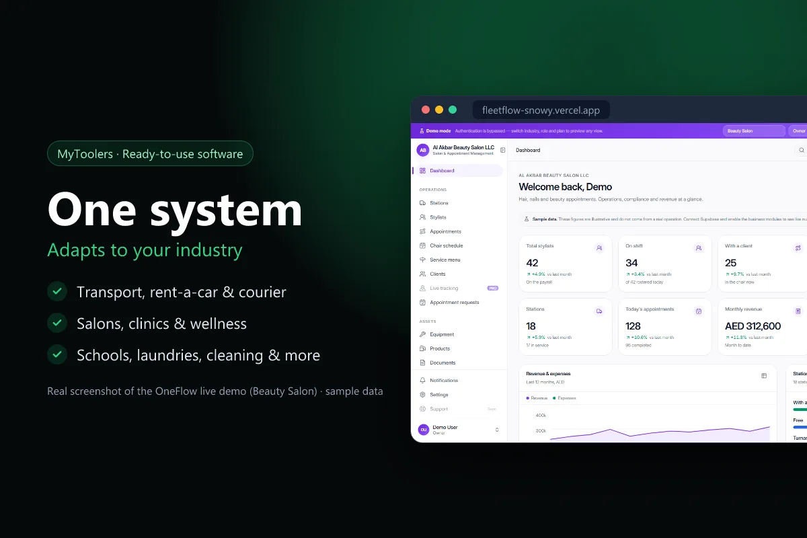Click the Demo mode flask icon
The width and height of the screenshot is (807, 538).
pyautogui.click(x=422, y=131)
